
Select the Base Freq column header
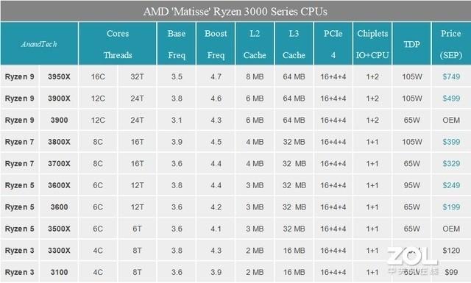point(177,44)
